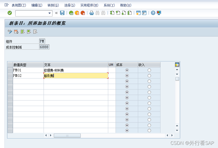This screenshot has height=148, width=218.
Task: Click the horizontal scrollbar thumb
Action: pos(67,135)
